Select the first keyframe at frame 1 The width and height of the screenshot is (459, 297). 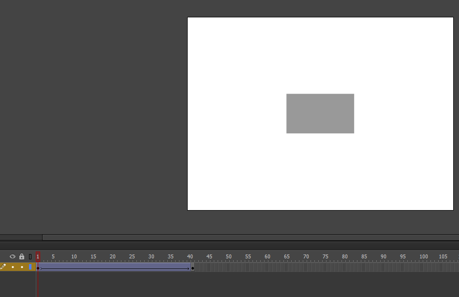tap(38, 268)
